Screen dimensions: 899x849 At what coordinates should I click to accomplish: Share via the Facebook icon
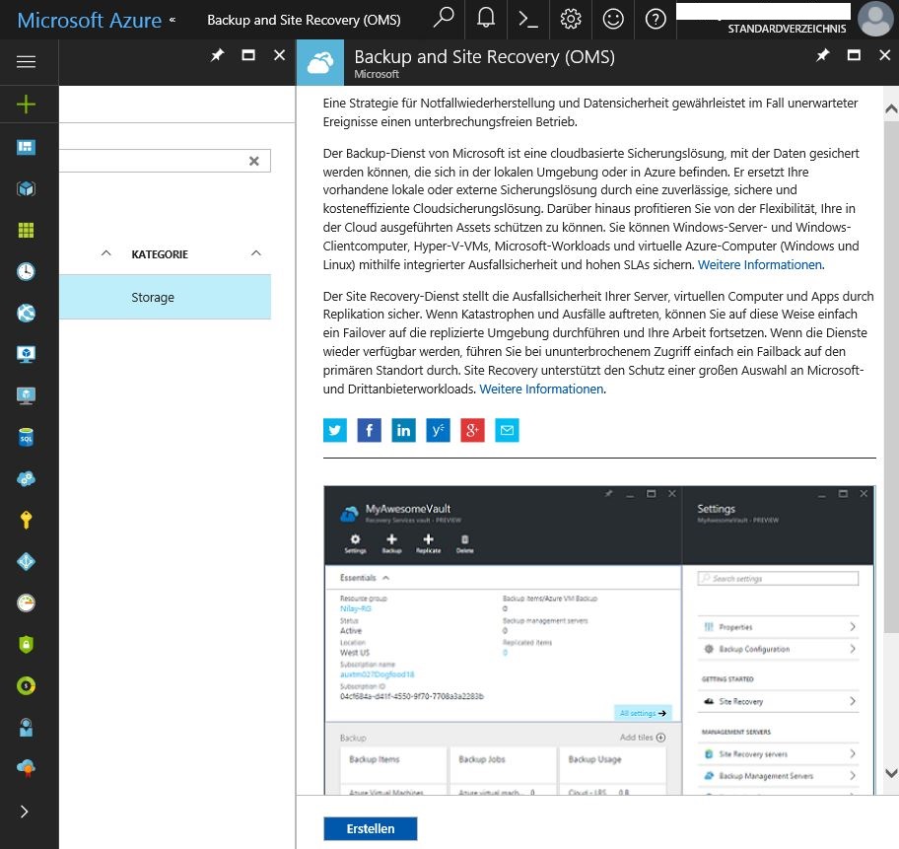click(369, 430)
